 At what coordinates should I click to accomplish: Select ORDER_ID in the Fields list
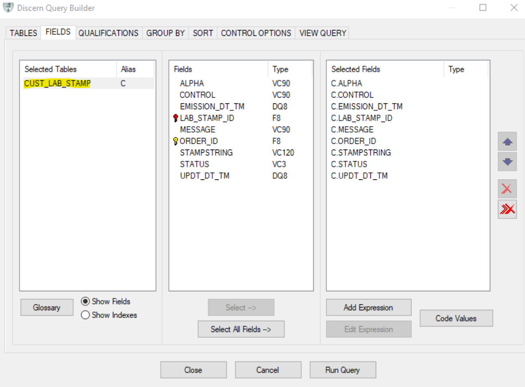point(199,141)
